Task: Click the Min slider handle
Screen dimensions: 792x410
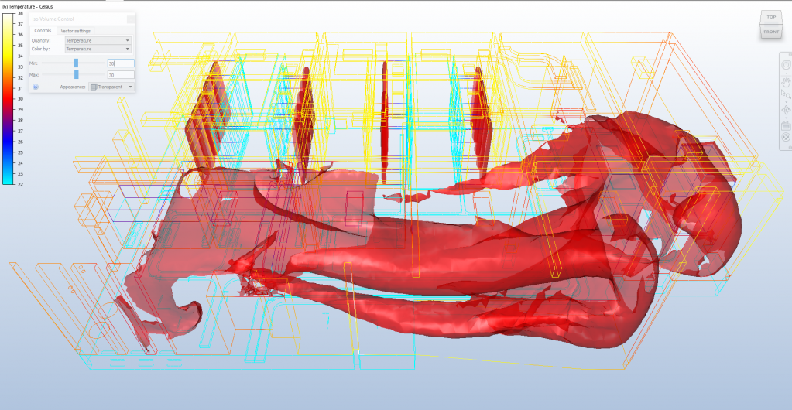Action: coord(76,63)
